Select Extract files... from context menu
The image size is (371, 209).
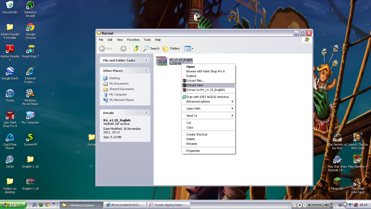point(208,81)
